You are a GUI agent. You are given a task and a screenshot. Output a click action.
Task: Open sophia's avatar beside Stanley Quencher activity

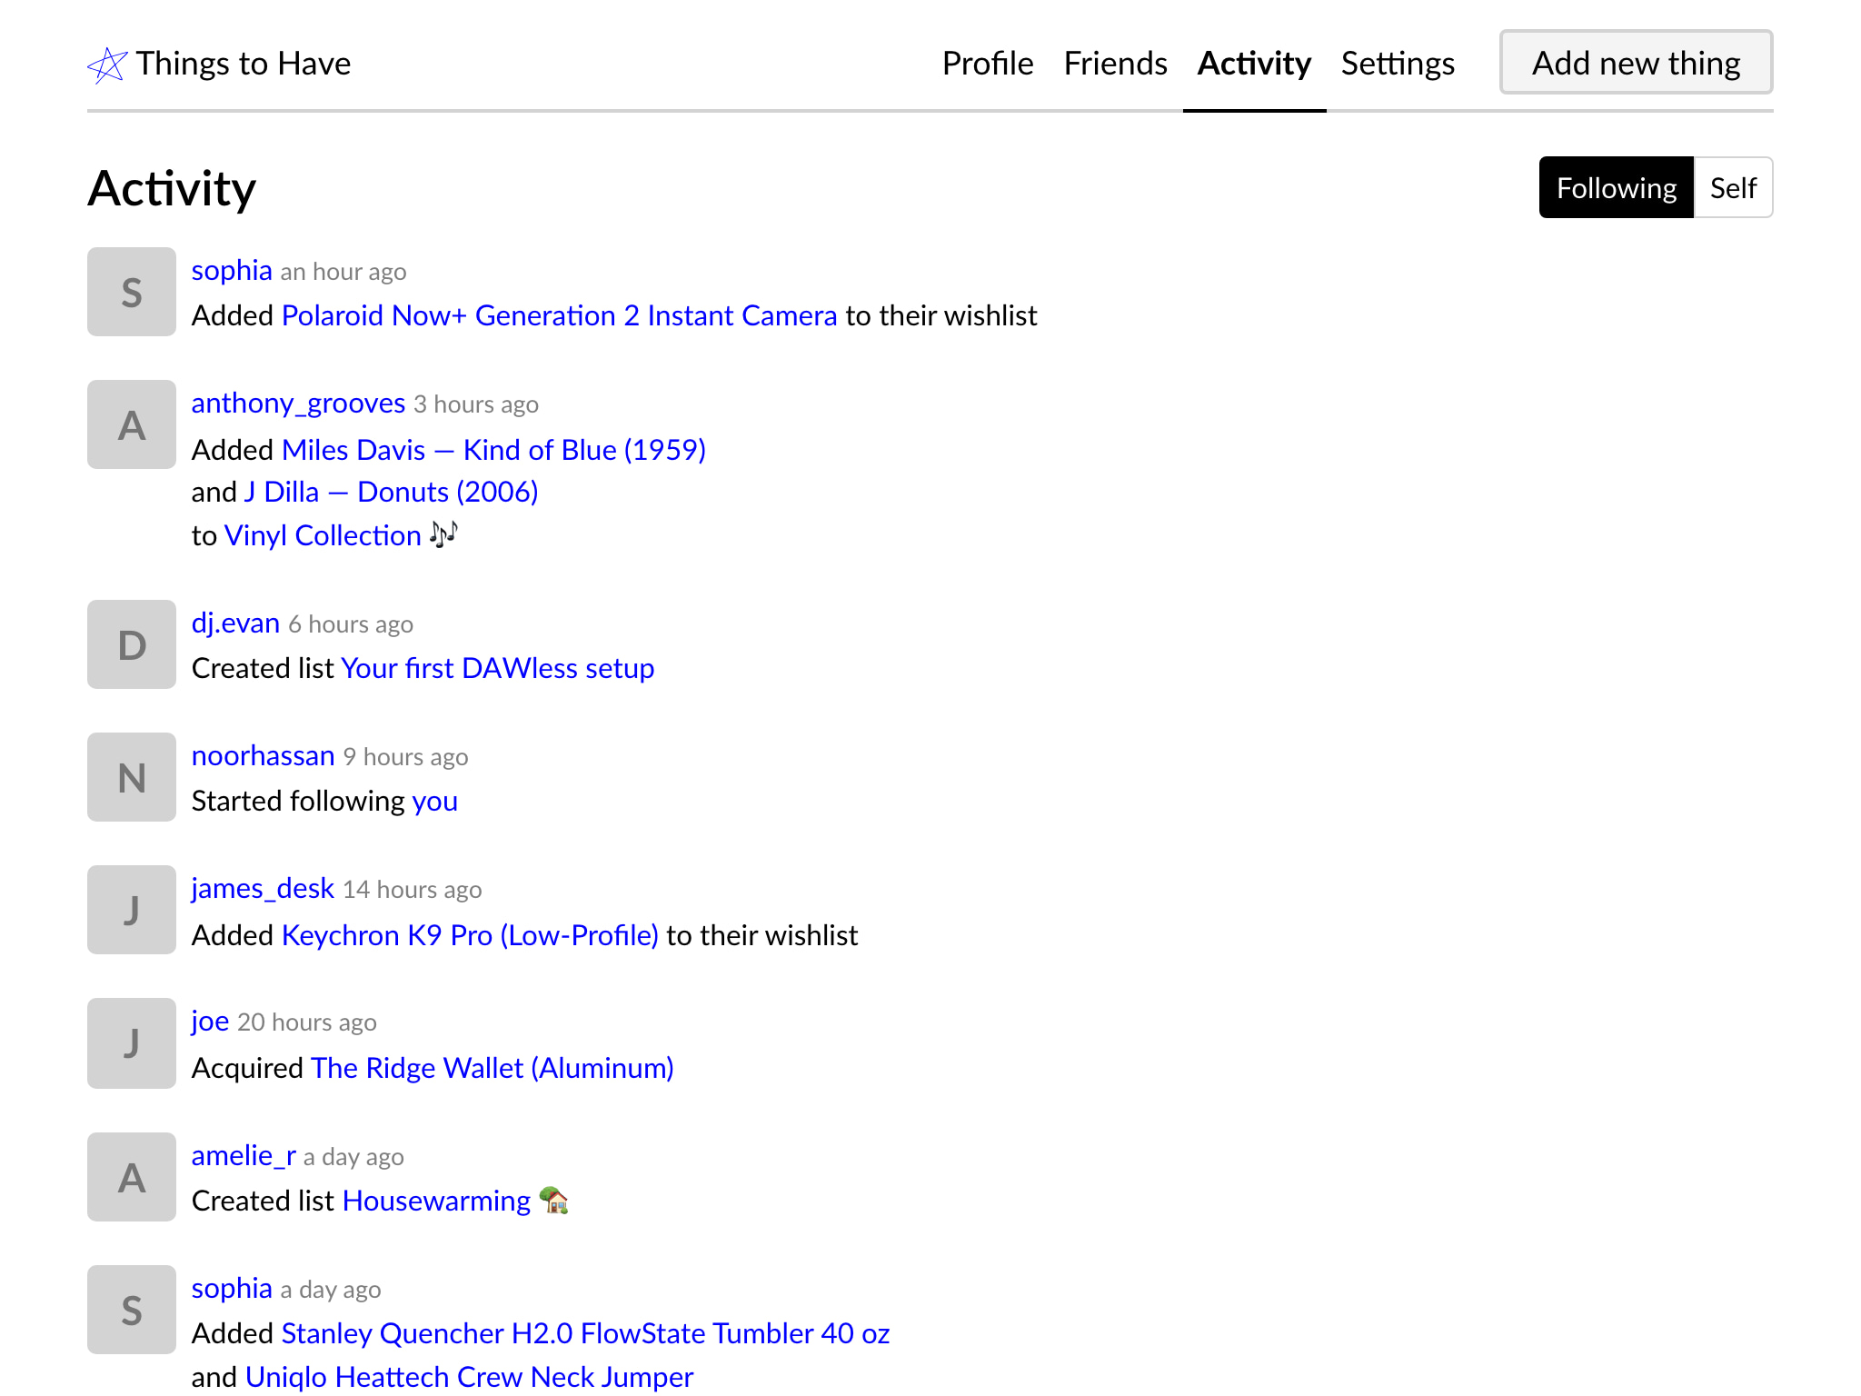132,1310
